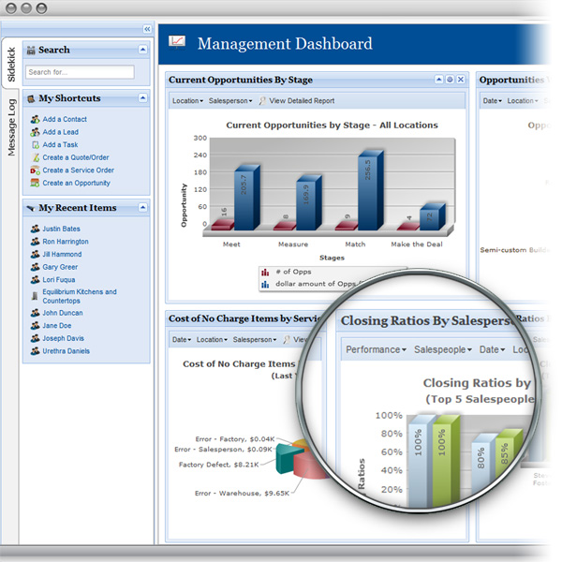Screen dimensions: 562x562
Task: Switch to the Message Log tab
Action: [11, 127]
